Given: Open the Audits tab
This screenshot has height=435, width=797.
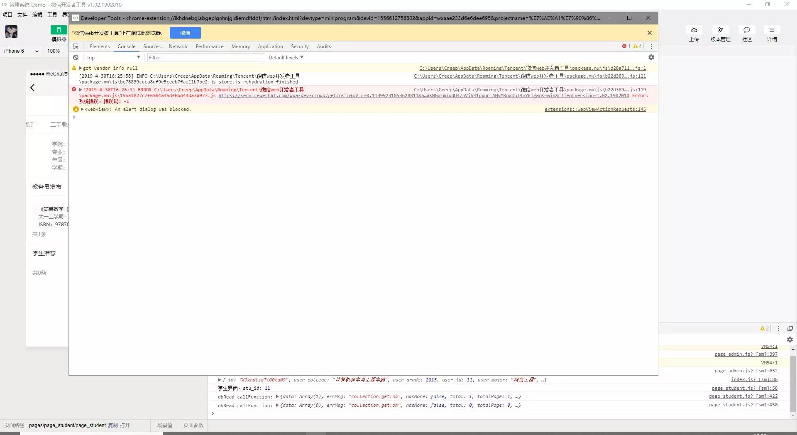Looking at the screenshot, I should pyautogui.click(x=324, y=46).
